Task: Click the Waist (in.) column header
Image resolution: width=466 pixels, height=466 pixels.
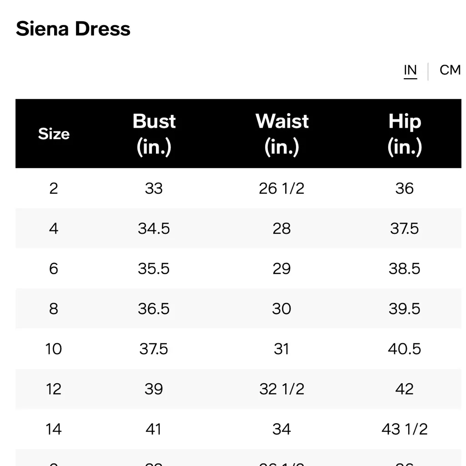Action: click(x=282, y=134)
